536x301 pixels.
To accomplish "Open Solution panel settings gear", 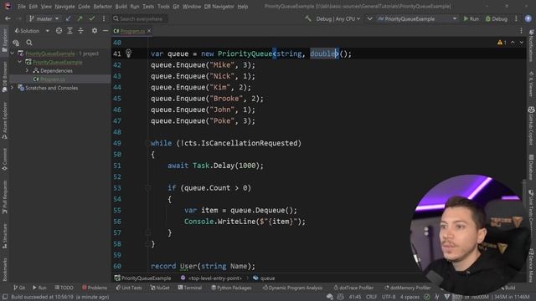I will tap(95, 31).
